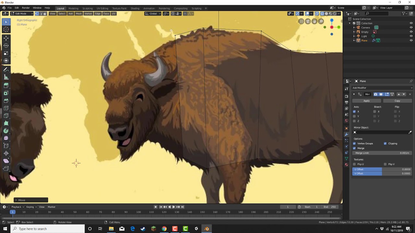Expand the Camera item in outliner
Image resolution: width=415 pixels, height=233 pixels.
tap(354, 28)
